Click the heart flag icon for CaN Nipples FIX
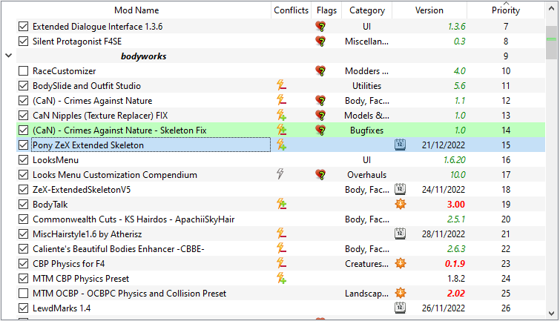Image resolution: width=560 pixels, height=321 pixels. [320, 116]
